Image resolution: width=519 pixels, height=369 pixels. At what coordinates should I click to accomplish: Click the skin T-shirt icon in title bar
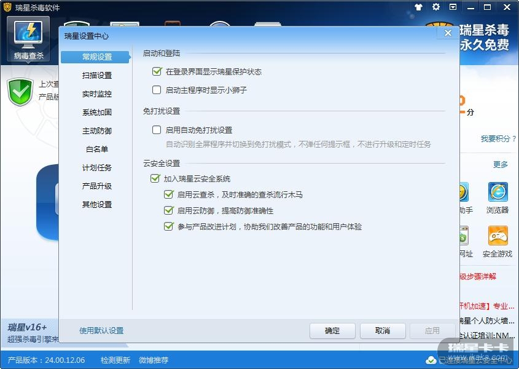pos(418,7)
